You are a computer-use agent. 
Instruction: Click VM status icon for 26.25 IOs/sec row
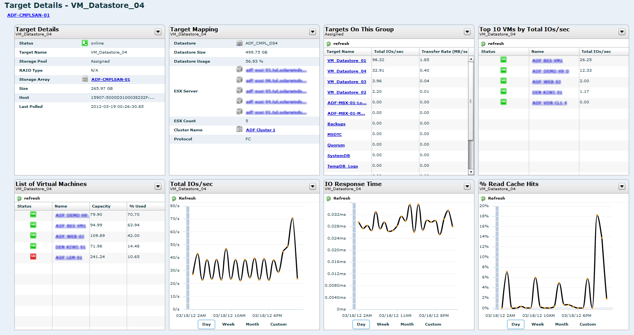[x=504, y=60]
